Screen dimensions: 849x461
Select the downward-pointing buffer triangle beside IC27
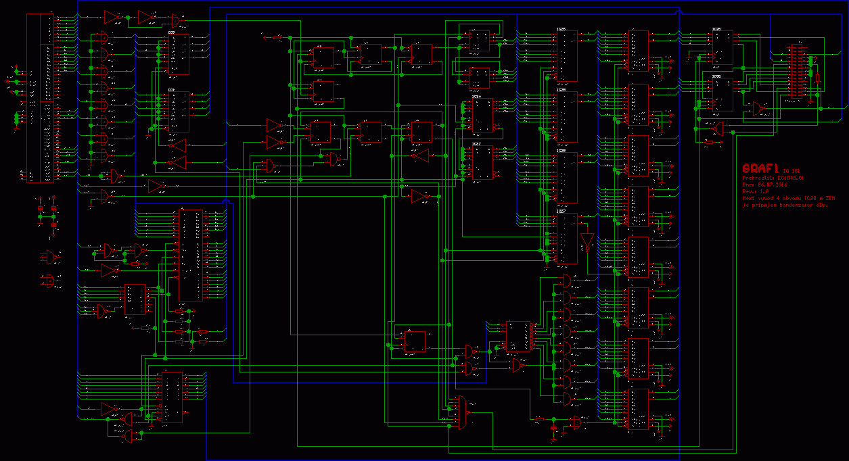point(586,241)
